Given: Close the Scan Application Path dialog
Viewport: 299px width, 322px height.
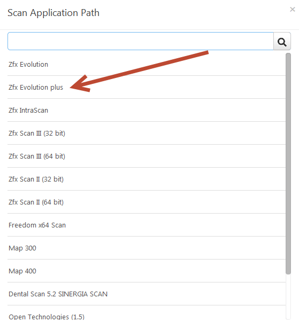Looking at the screenshot, I should (293, 9).
